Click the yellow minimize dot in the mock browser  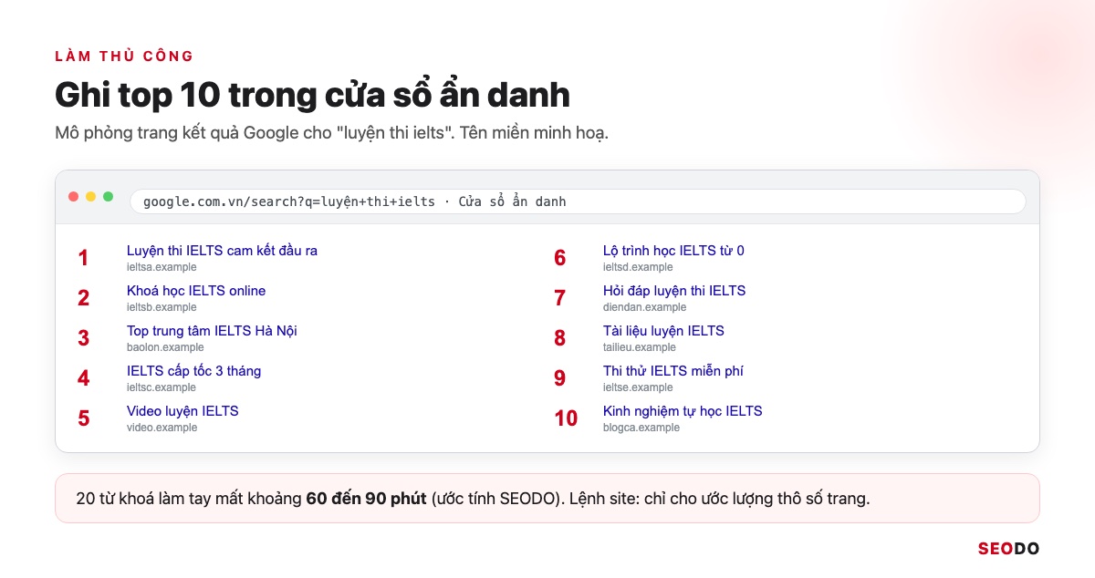pyautogui.click(x=91, y=197)
